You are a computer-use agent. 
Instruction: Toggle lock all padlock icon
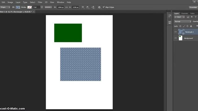tap(191, 26)
